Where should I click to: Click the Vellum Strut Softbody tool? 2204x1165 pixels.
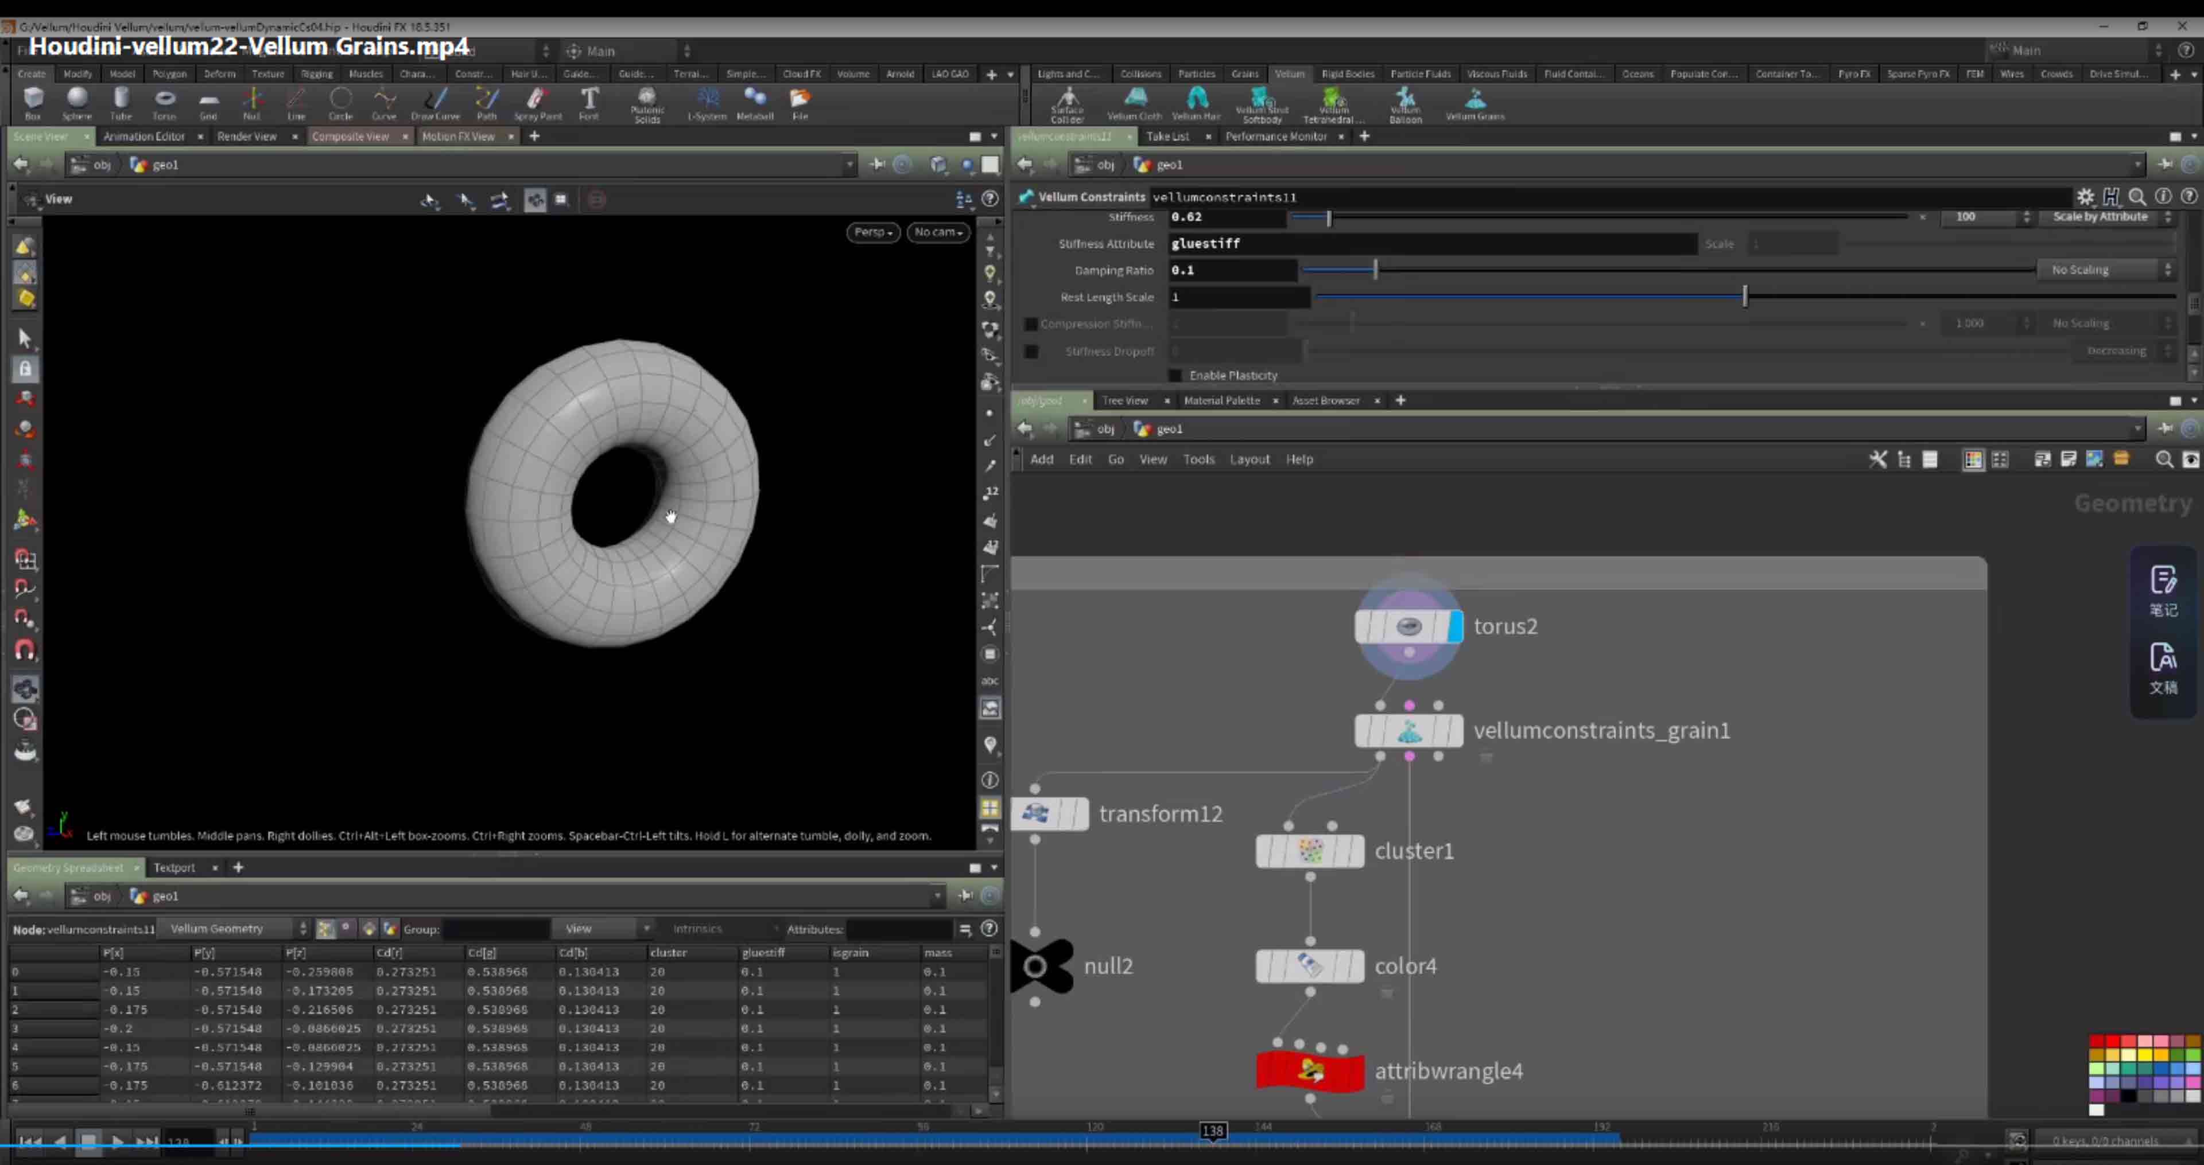pos(1261,105)
